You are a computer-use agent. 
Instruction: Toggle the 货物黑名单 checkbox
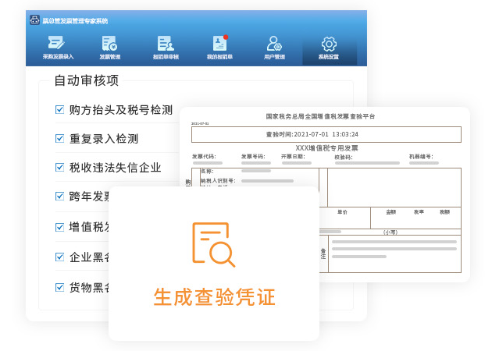coord(59,286)
